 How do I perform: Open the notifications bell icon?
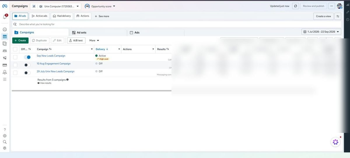tap(5, 17)
